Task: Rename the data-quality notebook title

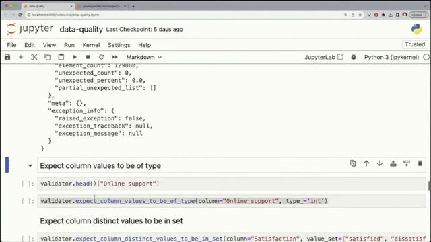Action: coord(81,29)
